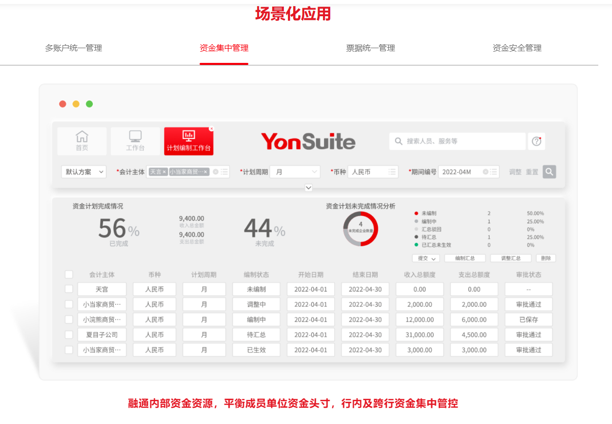Image resolution: width=612 pixels, height=424 pixels.
Task: Check the 夏目子公司 row checkbox
Action: pyautogui.click(x=69, y=335)
